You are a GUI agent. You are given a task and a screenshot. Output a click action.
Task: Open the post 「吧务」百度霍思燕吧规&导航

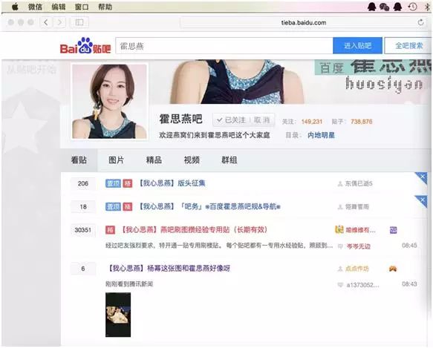pos(209,206)
